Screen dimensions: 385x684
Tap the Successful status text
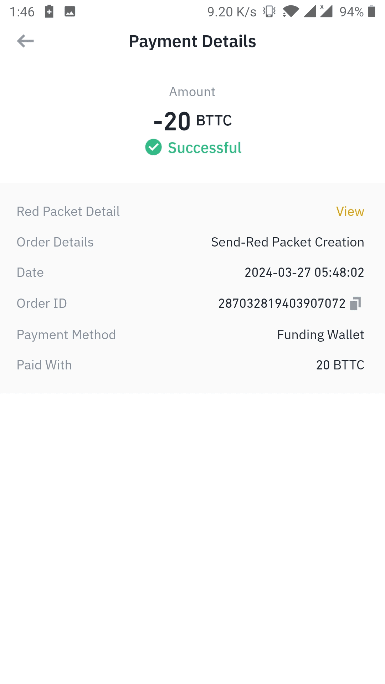tap(205, 148)
